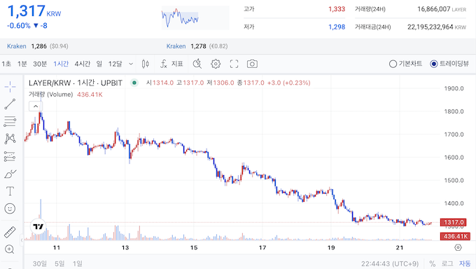This screenshot has width=476, height=269.
Task: Switch to the 30분 interval tab
Action: coord(40,64)
